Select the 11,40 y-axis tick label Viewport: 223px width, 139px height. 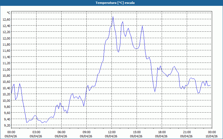coord(6,57)
